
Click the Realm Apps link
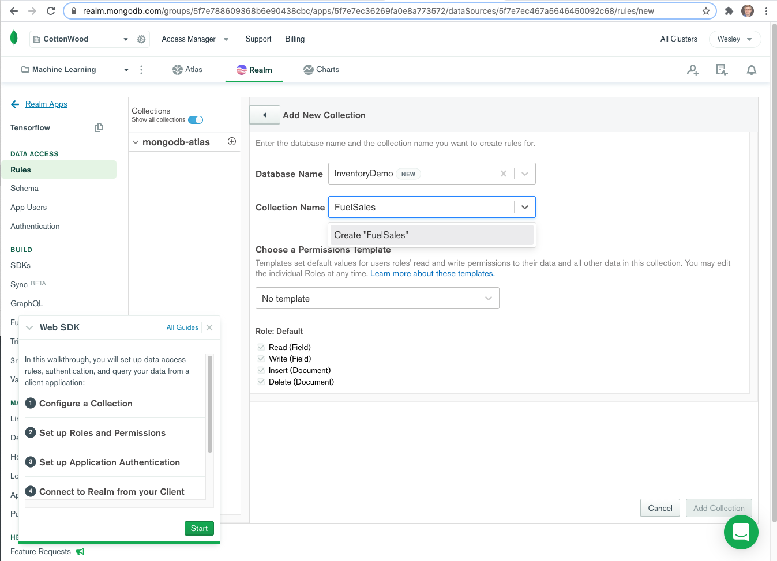click(x=46, y=104)
